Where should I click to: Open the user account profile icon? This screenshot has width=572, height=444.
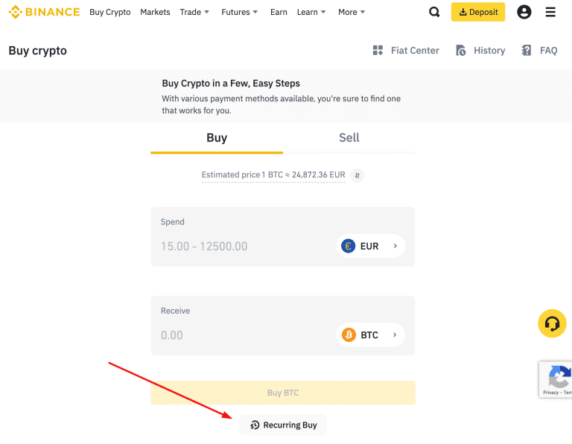(x=524, y=12)
